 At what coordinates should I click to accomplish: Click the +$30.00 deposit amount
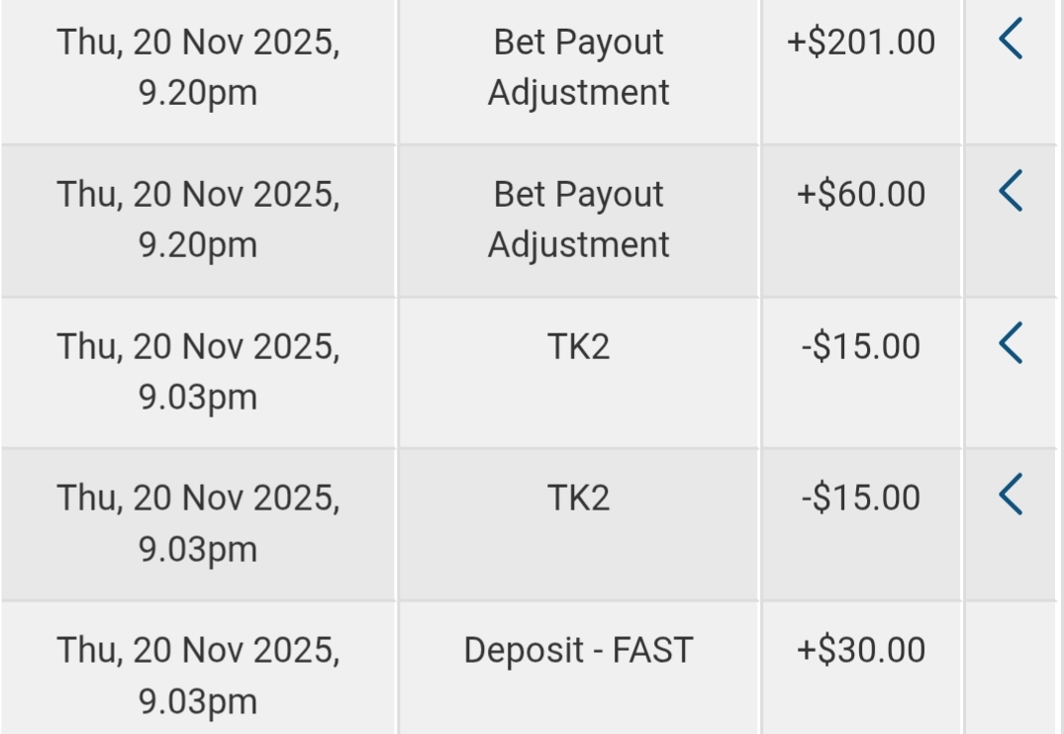[860, 651]
